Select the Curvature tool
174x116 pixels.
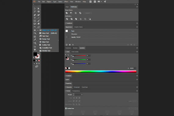[x=38, y=15]
